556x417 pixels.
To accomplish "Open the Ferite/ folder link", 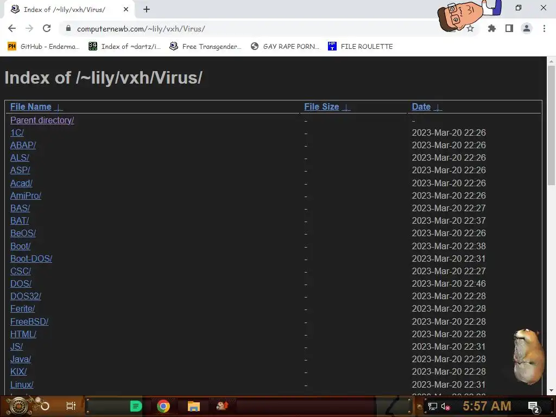I will click(x=23, y=308).
